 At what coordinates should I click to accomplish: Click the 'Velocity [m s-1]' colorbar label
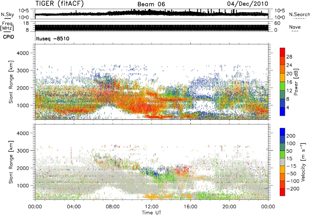pyautogui.click(x=303, y=162)
